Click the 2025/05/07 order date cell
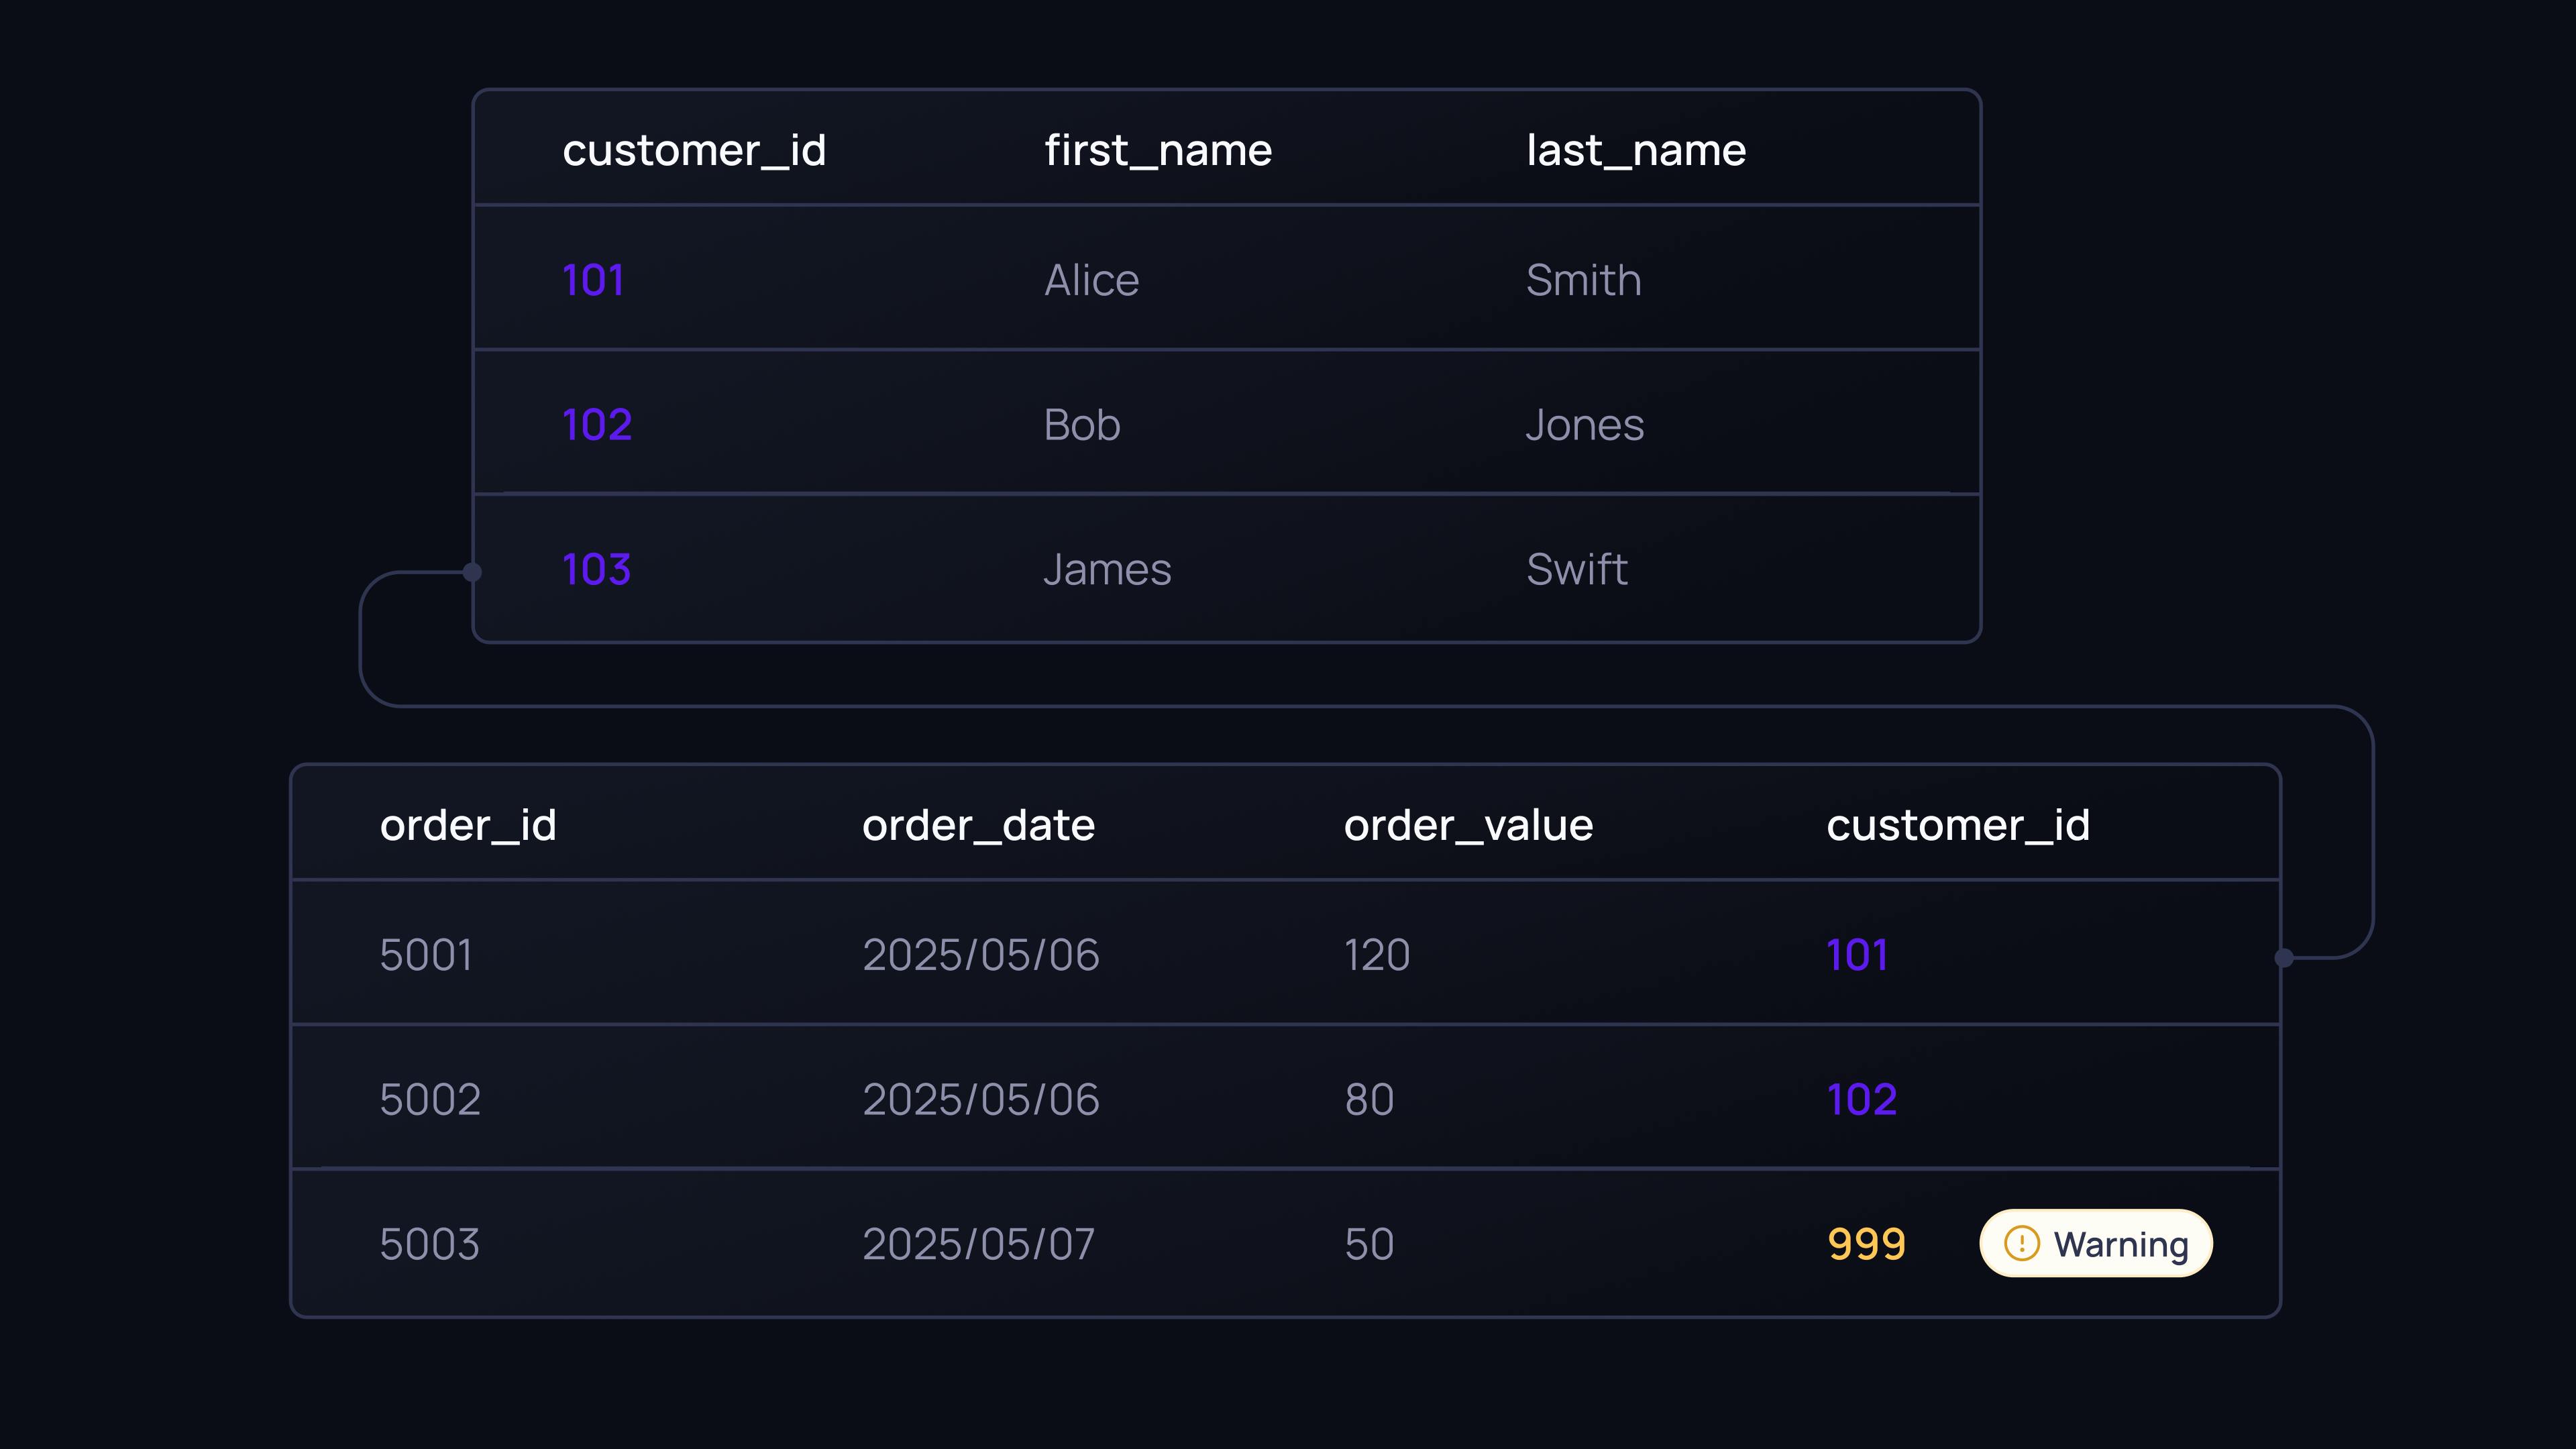Image resolution: width=2576 pixels, height=1449 pixels. 978,1244
